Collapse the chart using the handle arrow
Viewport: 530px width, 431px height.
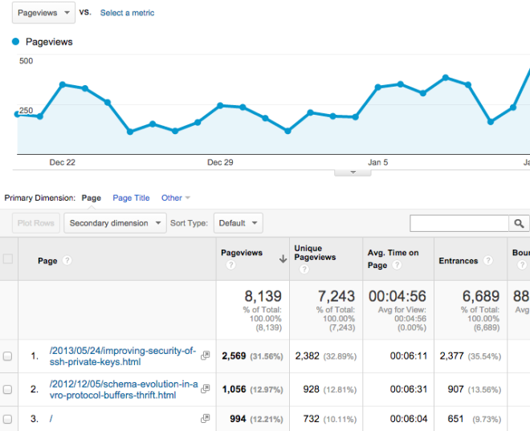coord(353,173)
